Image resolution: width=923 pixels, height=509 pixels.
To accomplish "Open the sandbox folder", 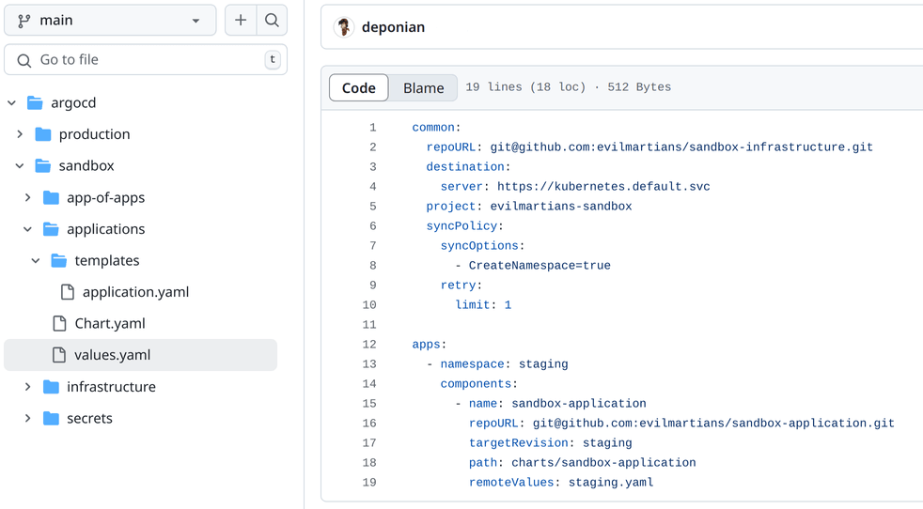I will pos(86,166).
